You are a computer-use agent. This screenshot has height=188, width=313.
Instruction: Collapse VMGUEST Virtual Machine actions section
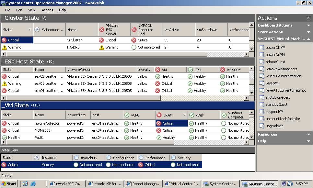pyautogui.click(x=308, y=39)
